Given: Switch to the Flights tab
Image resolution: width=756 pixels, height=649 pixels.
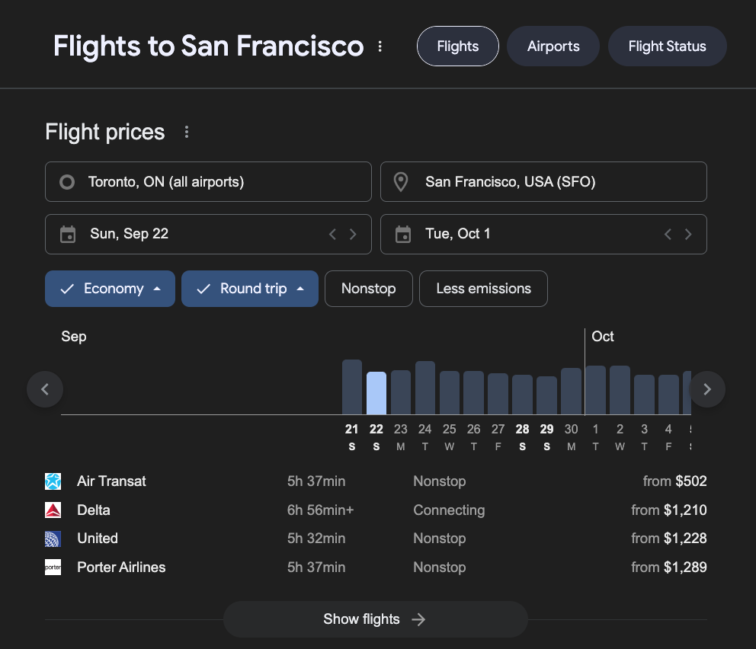Looking at the screenshot, I should tap(457, 46).
